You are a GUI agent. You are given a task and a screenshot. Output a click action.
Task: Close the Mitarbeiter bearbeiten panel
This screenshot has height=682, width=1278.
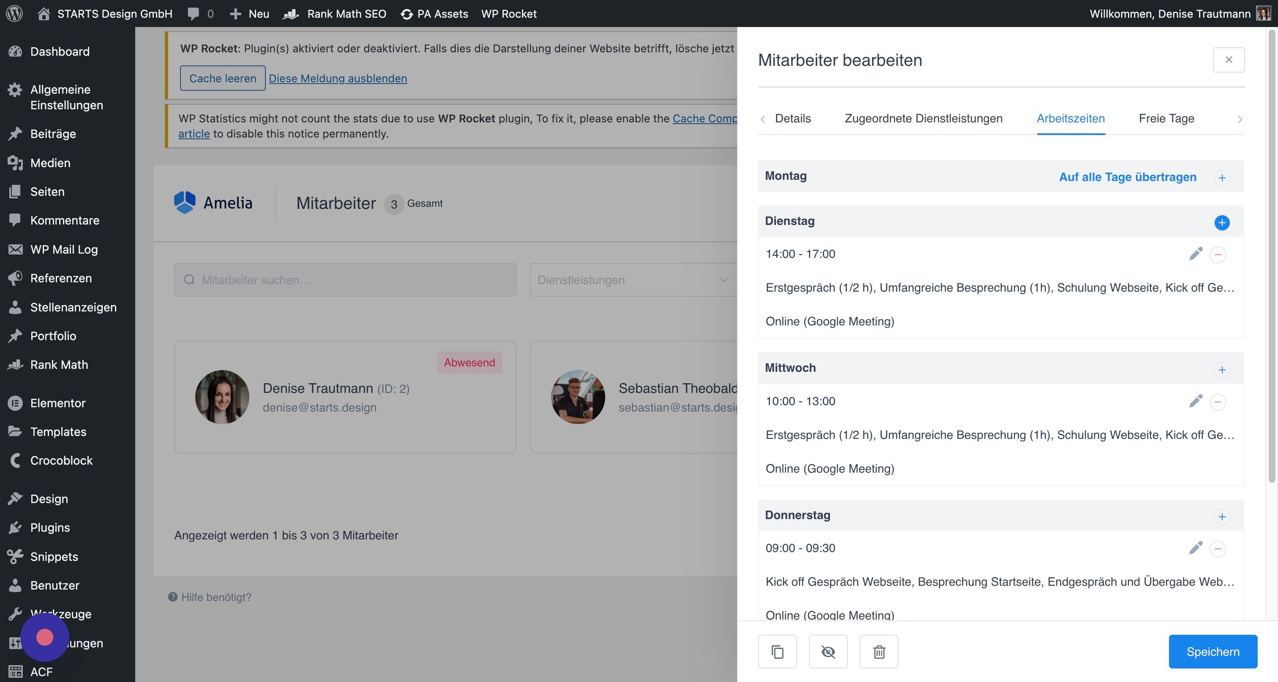tap(1229, 60)
